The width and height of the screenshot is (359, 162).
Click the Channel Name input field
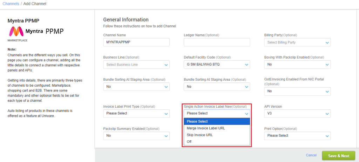pos(136,42)
